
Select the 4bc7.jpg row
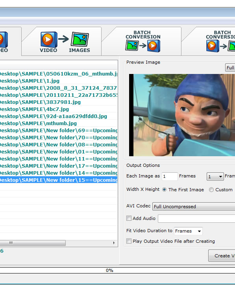tap(59, 109)
